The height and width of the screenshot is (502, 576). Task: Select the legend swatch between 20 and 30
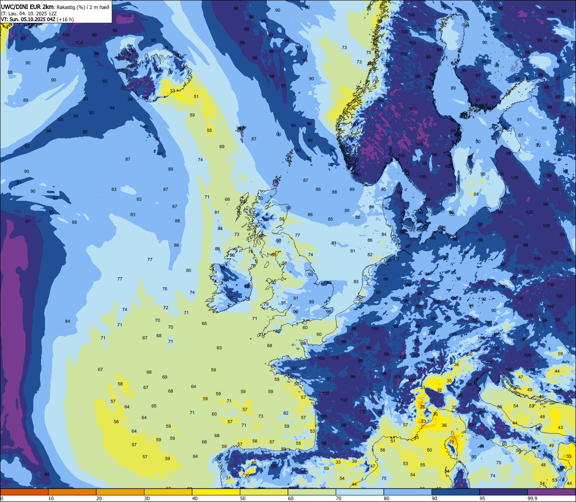120,492
